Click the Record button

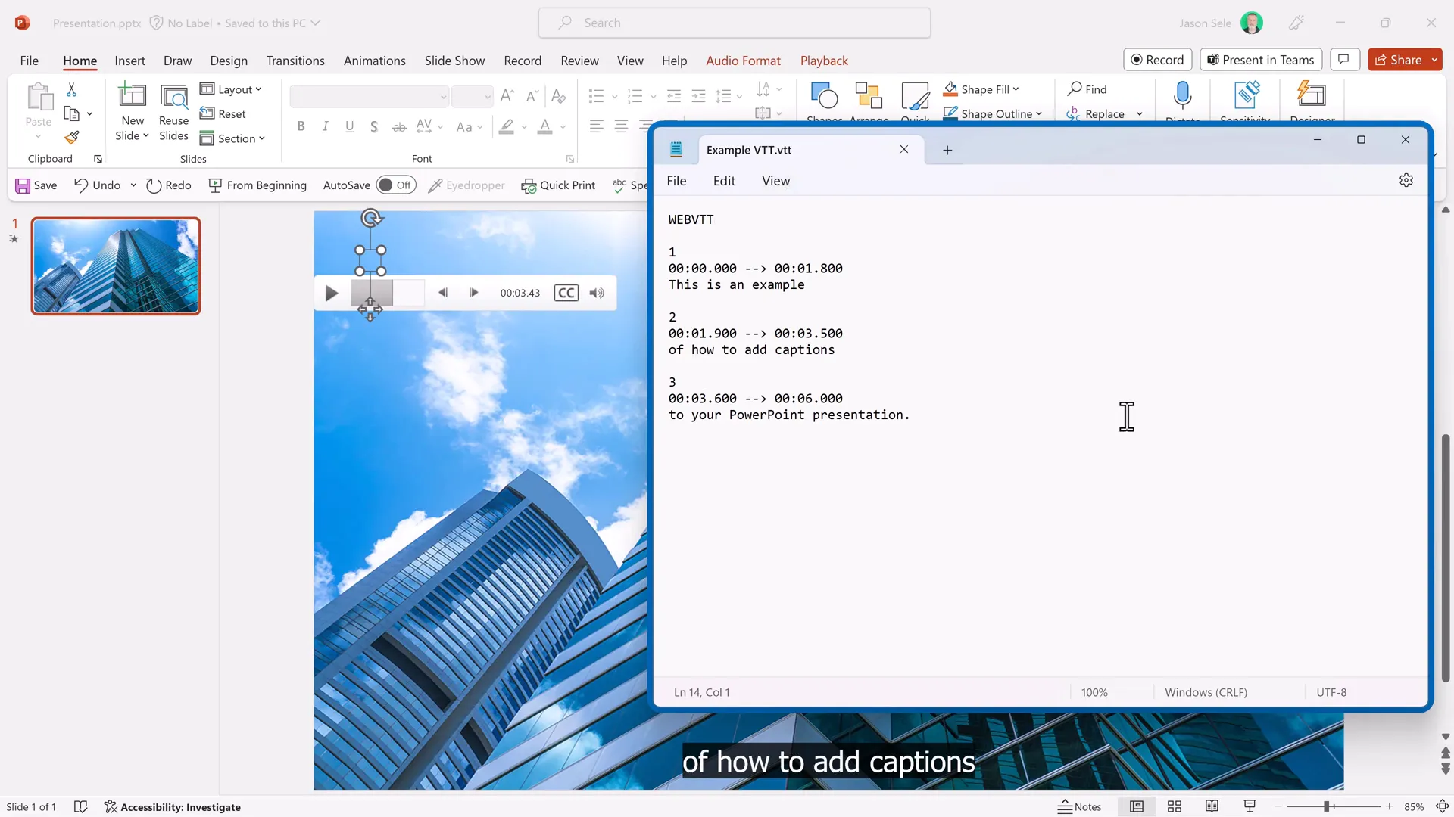[1157, 60]
